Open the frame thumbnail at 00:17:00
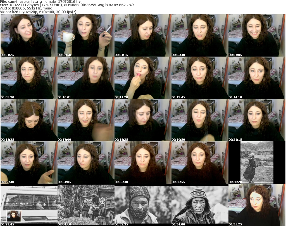The width and height of the screenshot is (286, 226). pyautogui.click(x=86, y=120)
